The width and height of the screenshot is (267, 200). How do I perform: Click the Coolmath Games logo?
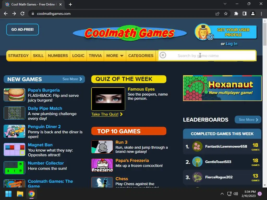(x=130, y=33)
